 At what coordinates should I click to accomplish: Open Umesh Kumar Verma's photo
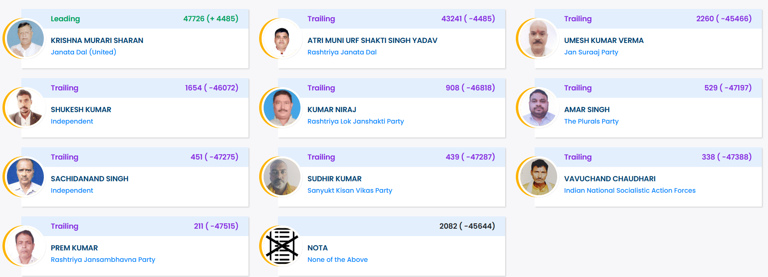[x=539, y=38]
